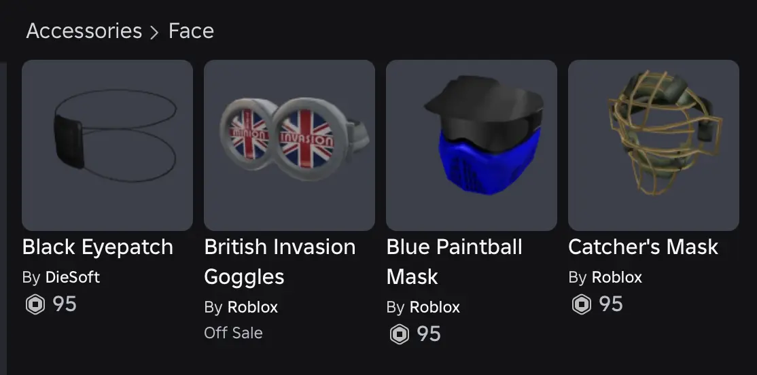Viewport: 757px width, 375px height.
Task: Visit the DieSoft creator profile
Action: pos(73,277)
